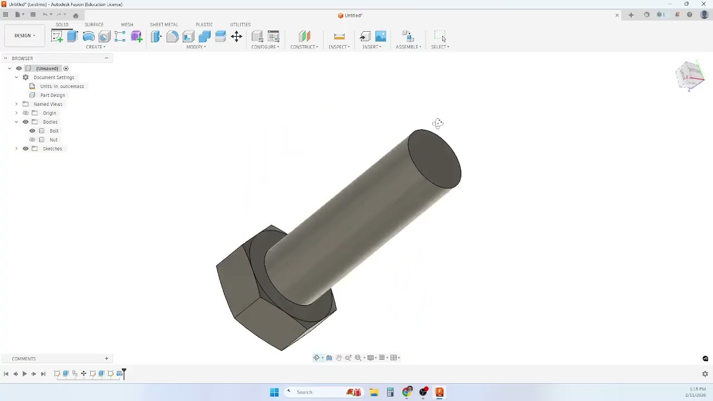The image size is (713, 401).
Task: Play the timeline history
Action: click(x=25, y=374)
